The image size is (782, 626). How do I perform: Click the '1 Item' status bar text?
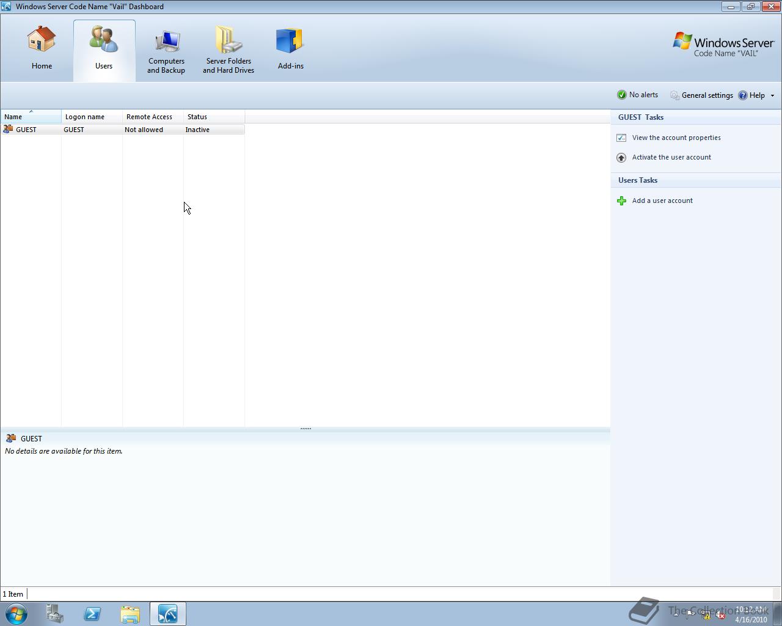13,594
